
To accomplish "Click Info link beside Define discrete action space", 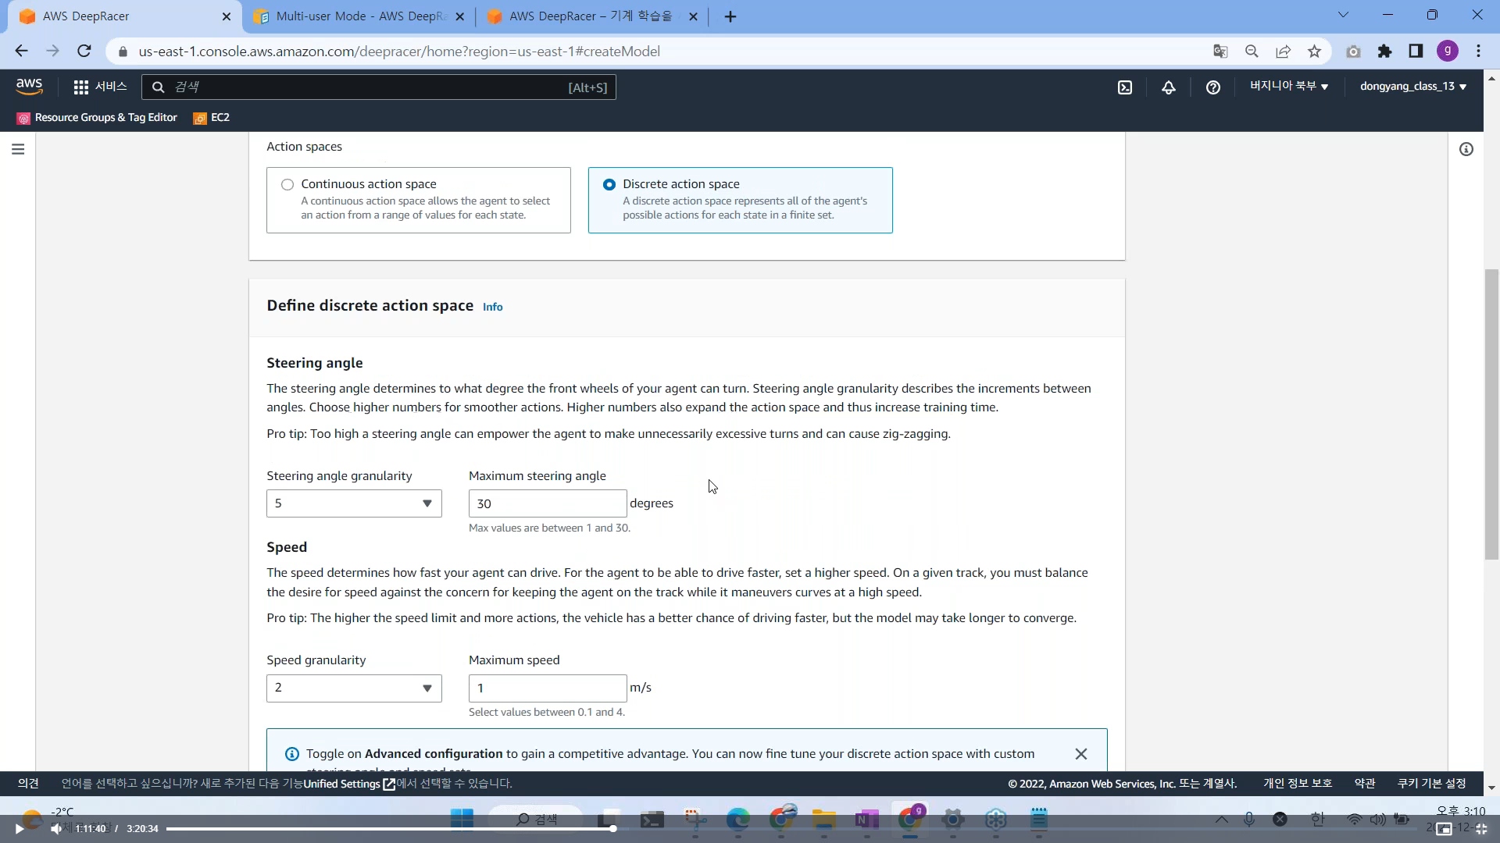I will coord(492,307).
